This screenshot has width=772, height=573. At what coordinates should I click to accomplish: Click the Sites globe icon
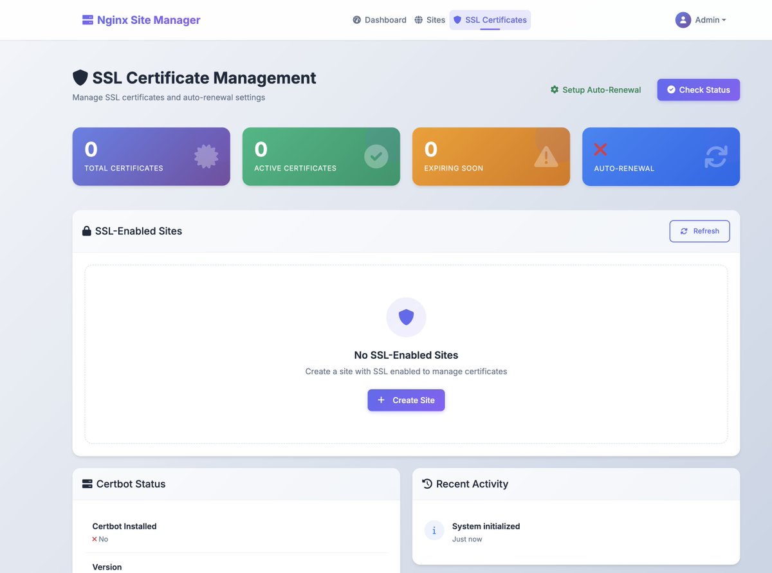point(419,20)
